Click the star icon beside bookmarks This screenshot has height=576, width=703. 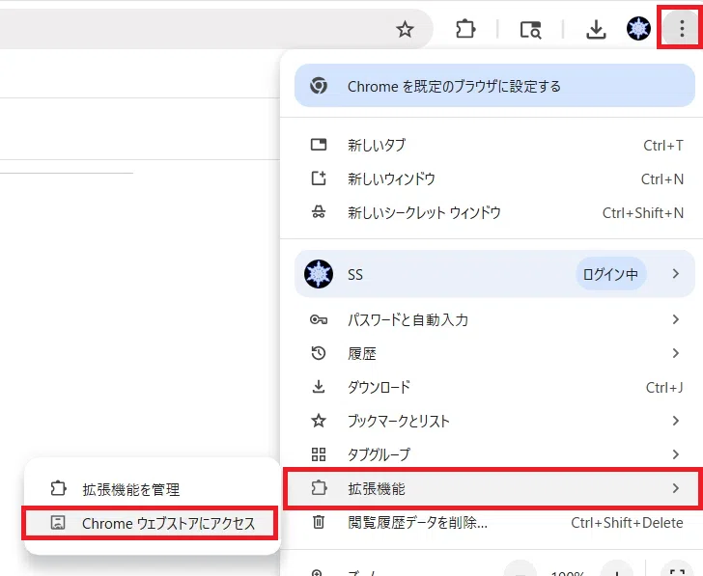(x=319, y=421)
